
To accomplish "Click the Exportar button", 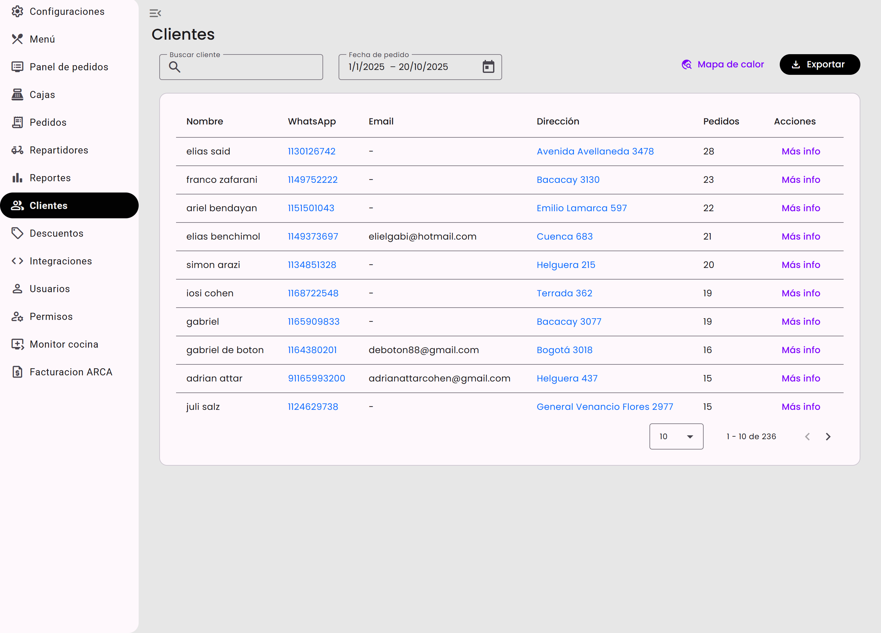I will click(820, 64).
